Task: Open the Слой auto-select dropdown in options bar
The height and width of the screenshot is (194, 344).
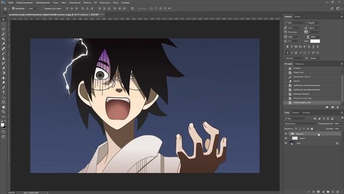Action: (33, 9)
